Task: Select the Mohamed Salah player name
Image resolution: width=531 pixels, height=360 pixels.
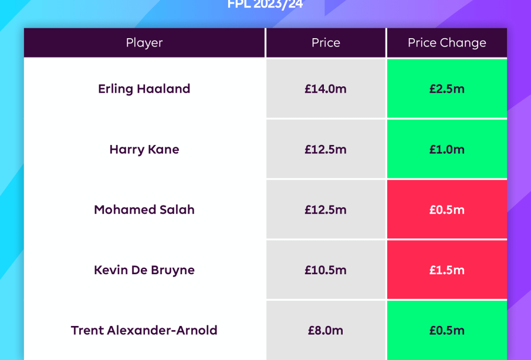Action: [144, 210]
